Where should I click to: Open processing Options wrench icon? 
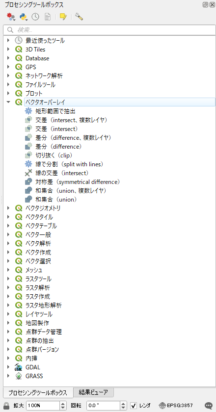coord(79,17)
